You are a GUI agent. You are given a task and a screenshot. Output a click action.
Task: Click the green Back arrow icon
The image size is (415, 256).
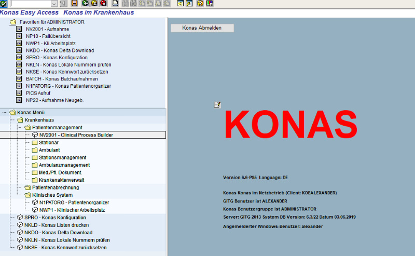[85, 3]
